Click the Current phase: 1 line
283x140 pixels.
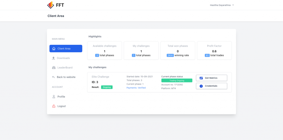135,84
